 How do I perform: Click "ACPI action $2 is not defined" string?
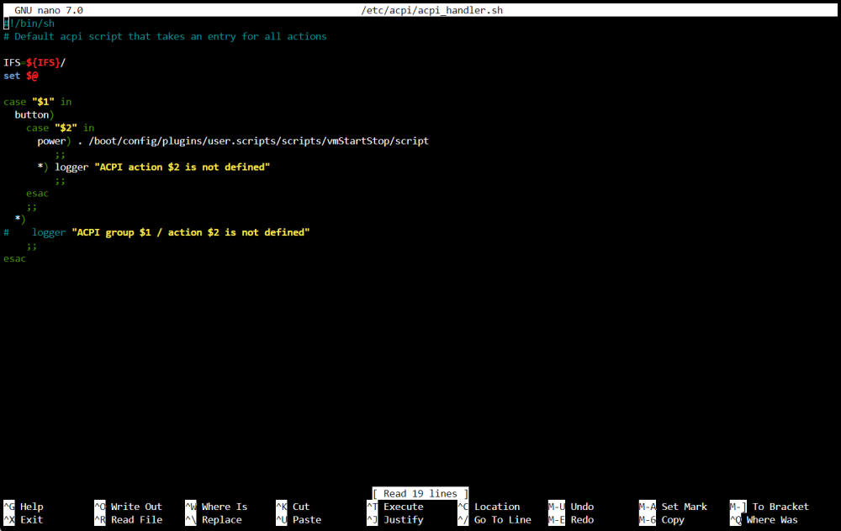[182, 167]
